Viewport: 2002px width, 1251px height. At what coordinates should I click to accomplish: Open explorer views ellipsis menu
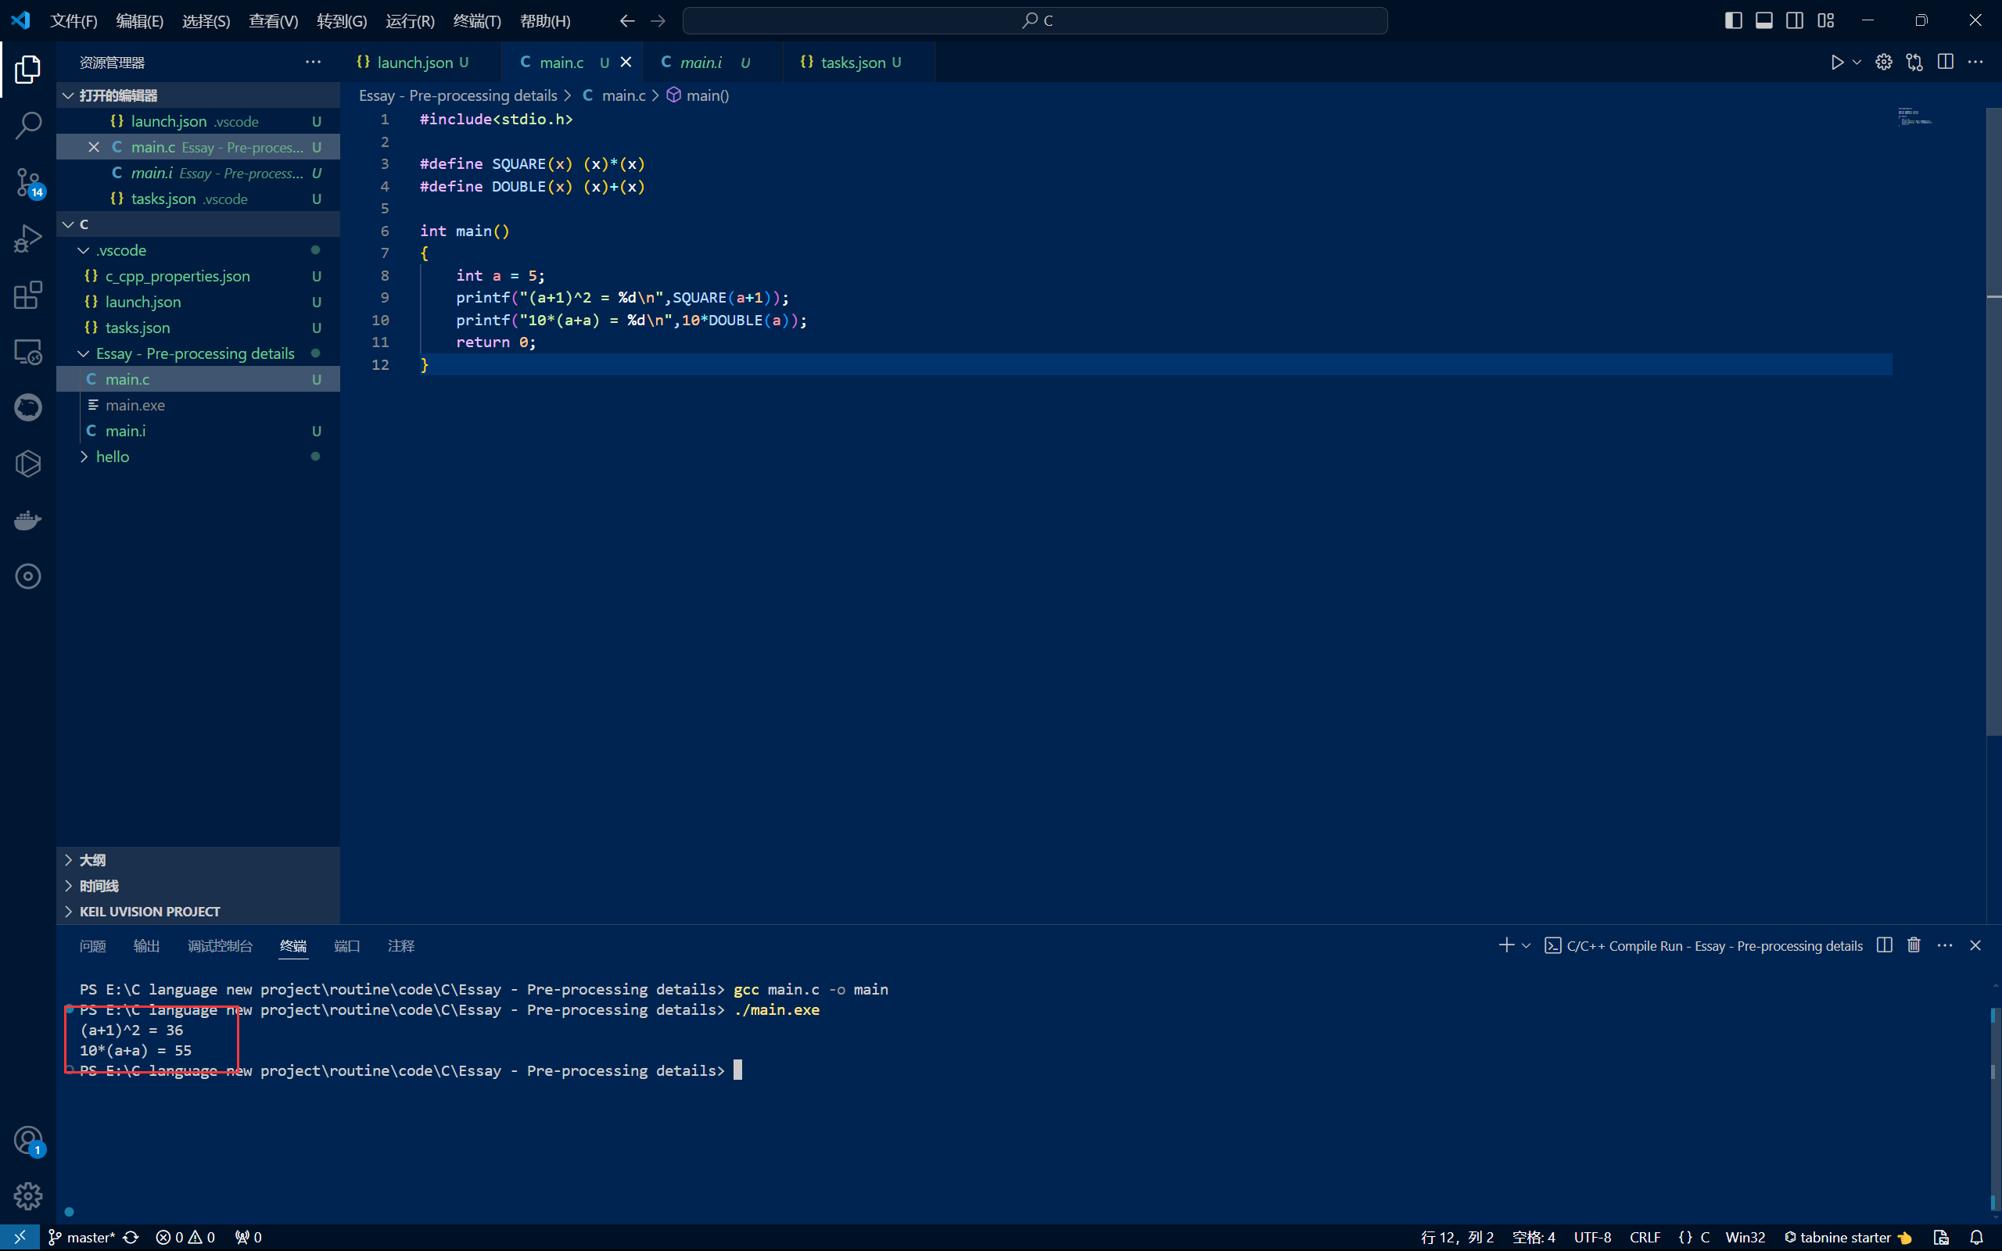(x=313, y=62)
